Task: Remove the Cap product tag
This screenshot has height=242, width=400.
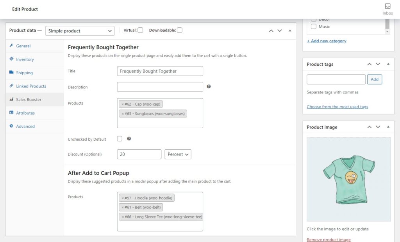Action: 122,104
